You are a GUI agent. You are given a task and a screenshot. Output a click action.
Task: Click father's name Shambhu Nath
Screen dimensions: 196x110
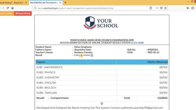83,50
